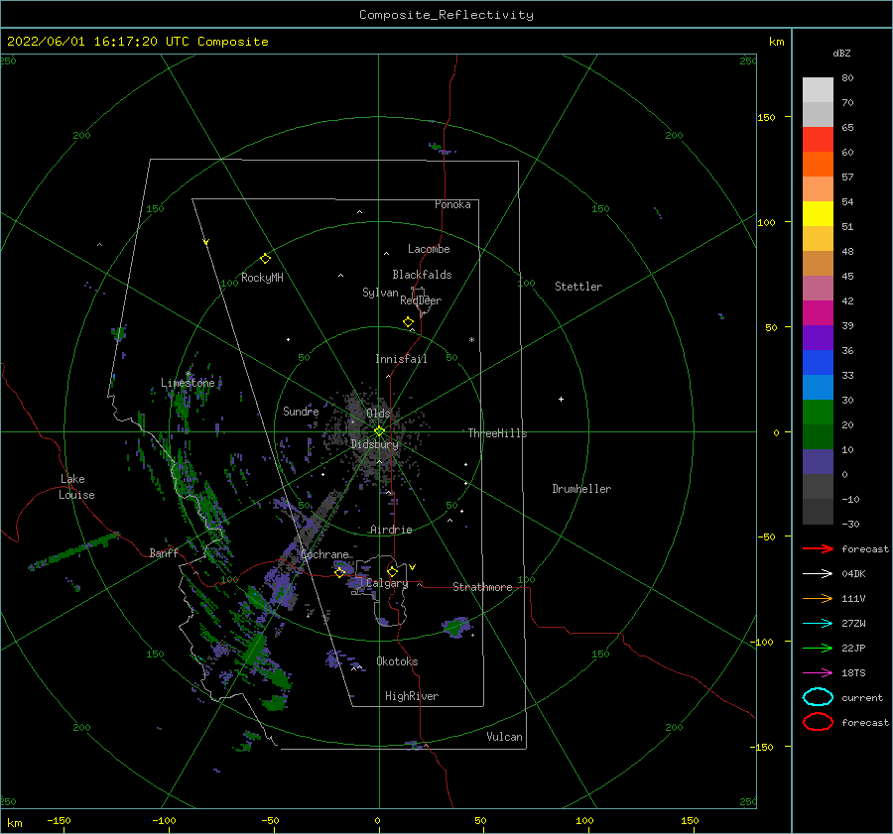Select the cyan 27ZW arrow legend icon
The width and height of the screenshot is (893, 834).
pyautogui.click(x=818, y=624)
